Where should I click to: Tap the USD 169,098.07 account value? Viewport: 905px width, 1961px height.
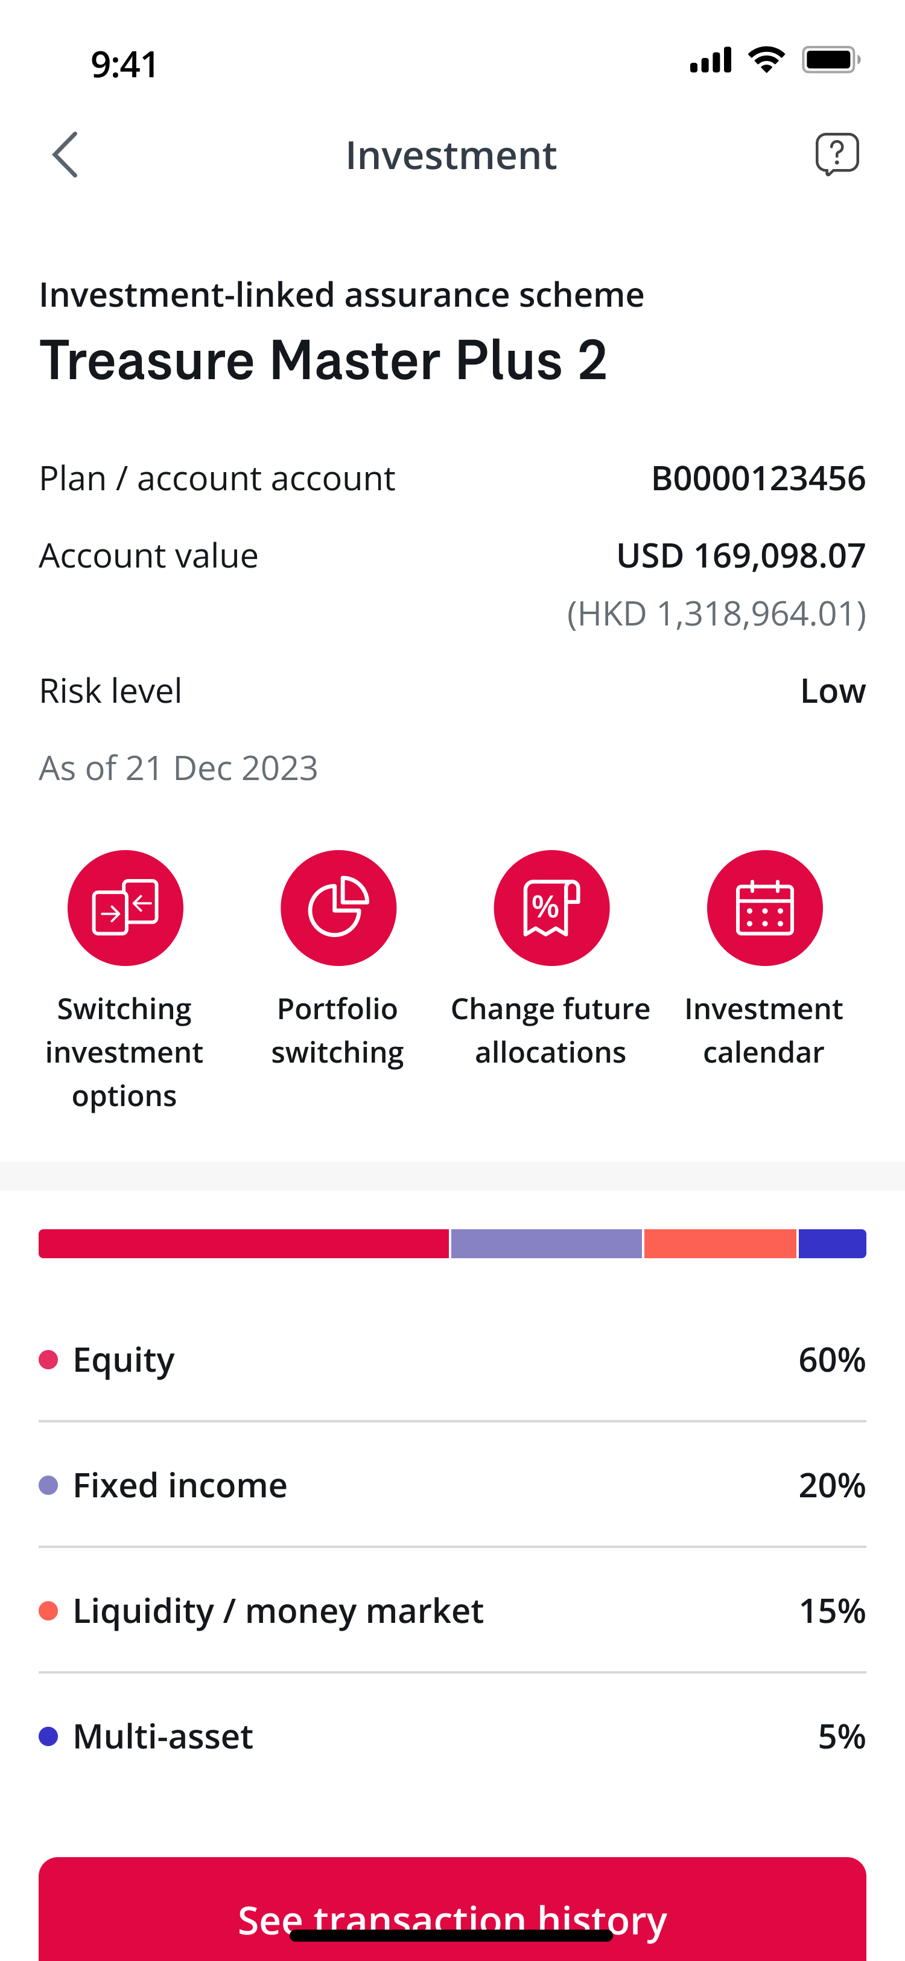(741, 555)
